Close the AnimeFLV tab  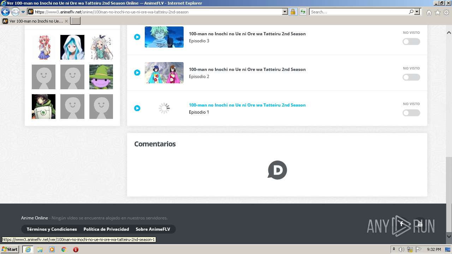[x=66, y=21]
